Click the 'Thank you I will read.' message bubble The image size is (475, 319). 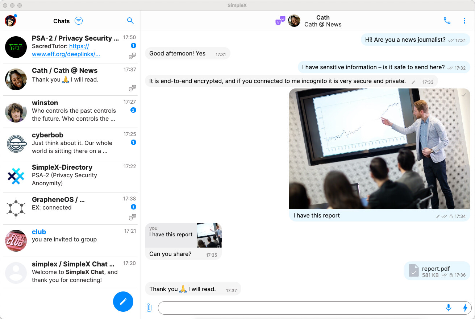193,289
